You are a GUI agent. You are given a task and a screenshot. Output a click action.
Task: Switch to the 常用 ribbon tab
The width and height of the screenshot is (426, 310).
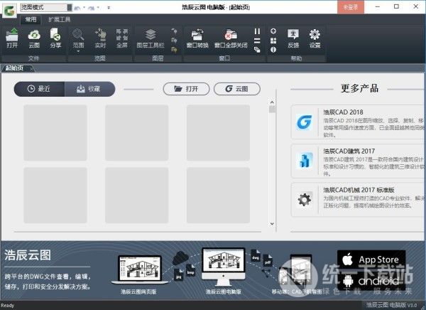coord(31,19)
